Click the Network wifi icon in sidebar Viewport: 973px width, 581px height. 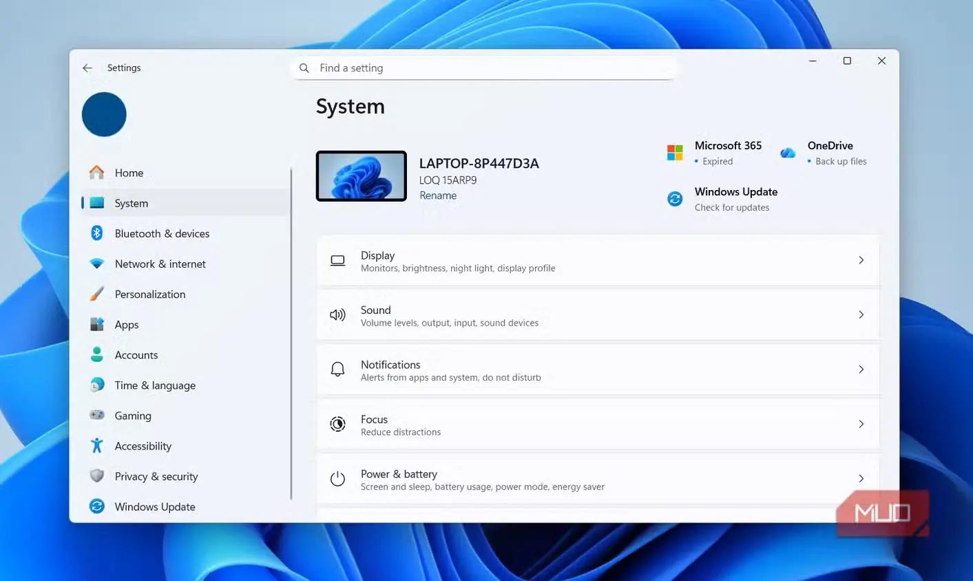click(x=97, y=264)
